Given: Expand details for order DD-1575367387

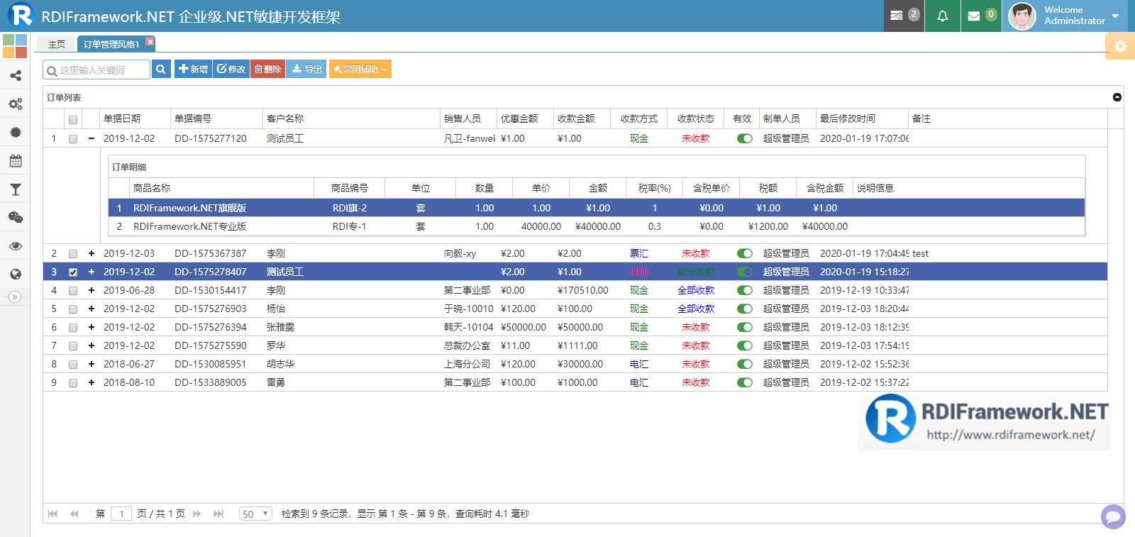Looking at the screenshot, I should [92, 253].
